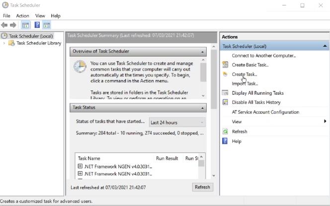Click the Refresh button at summary bottom

click(x=202, y=187)
